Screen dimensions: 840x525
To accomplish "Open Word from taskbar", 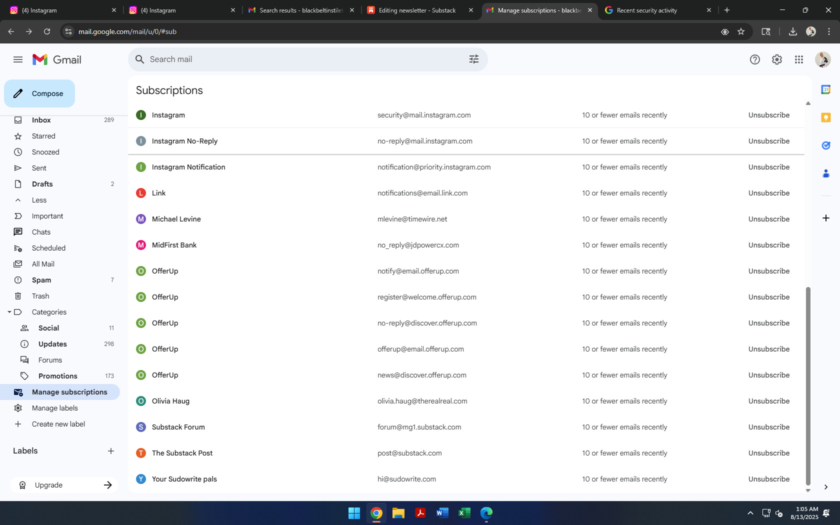I will pos(442,513).
